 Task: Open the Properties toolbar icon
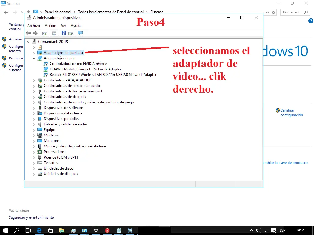point(54,33)
